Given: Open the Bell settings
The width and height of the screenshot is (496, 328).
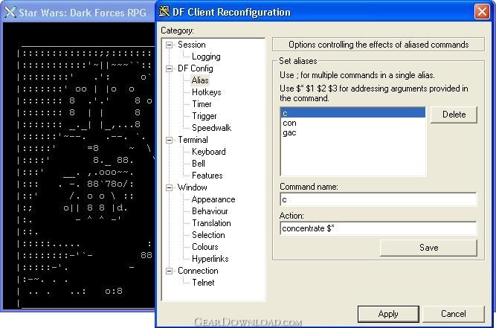Looking at the screenshot, I should (x=199, y=164).
